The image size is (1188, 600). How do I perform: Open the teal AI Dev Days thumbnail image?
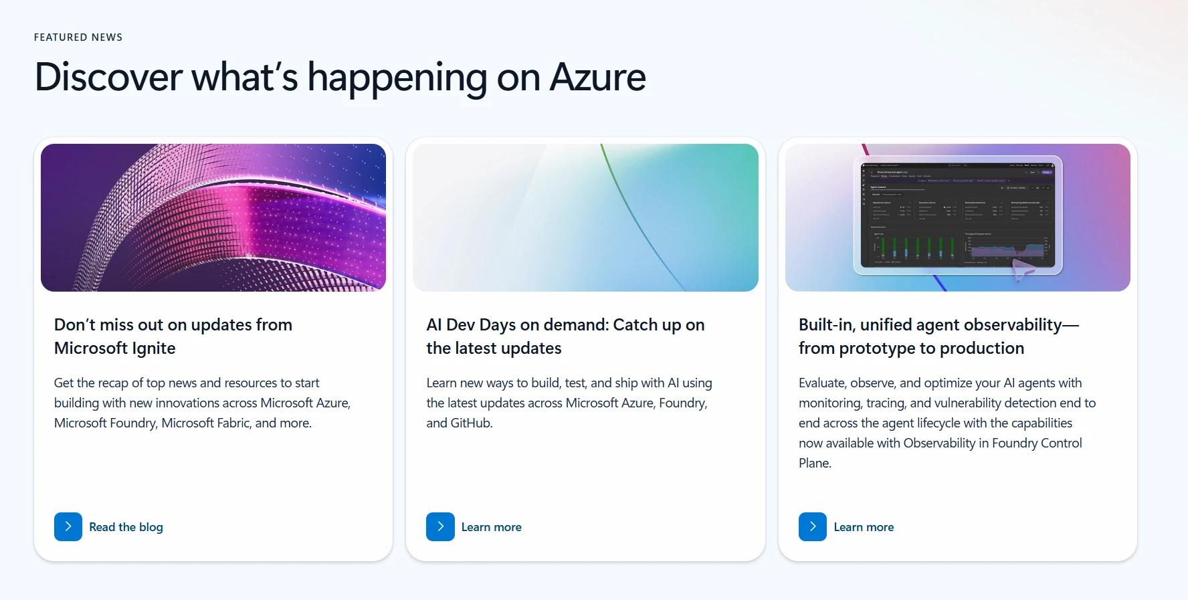coord(585,217)
